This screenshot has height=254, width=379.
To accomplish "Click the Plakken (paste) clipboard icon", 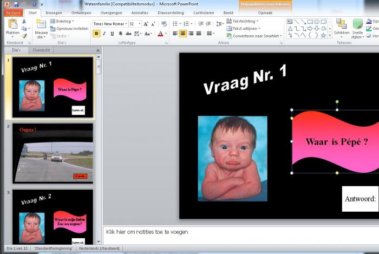I will tap(12, 24).
